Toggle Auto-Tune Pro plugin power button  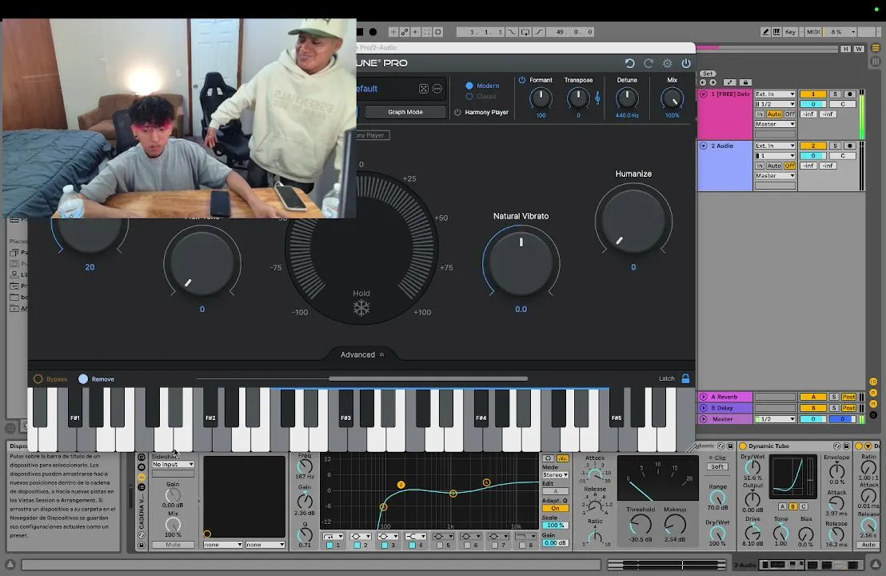(x=686, y=63)
